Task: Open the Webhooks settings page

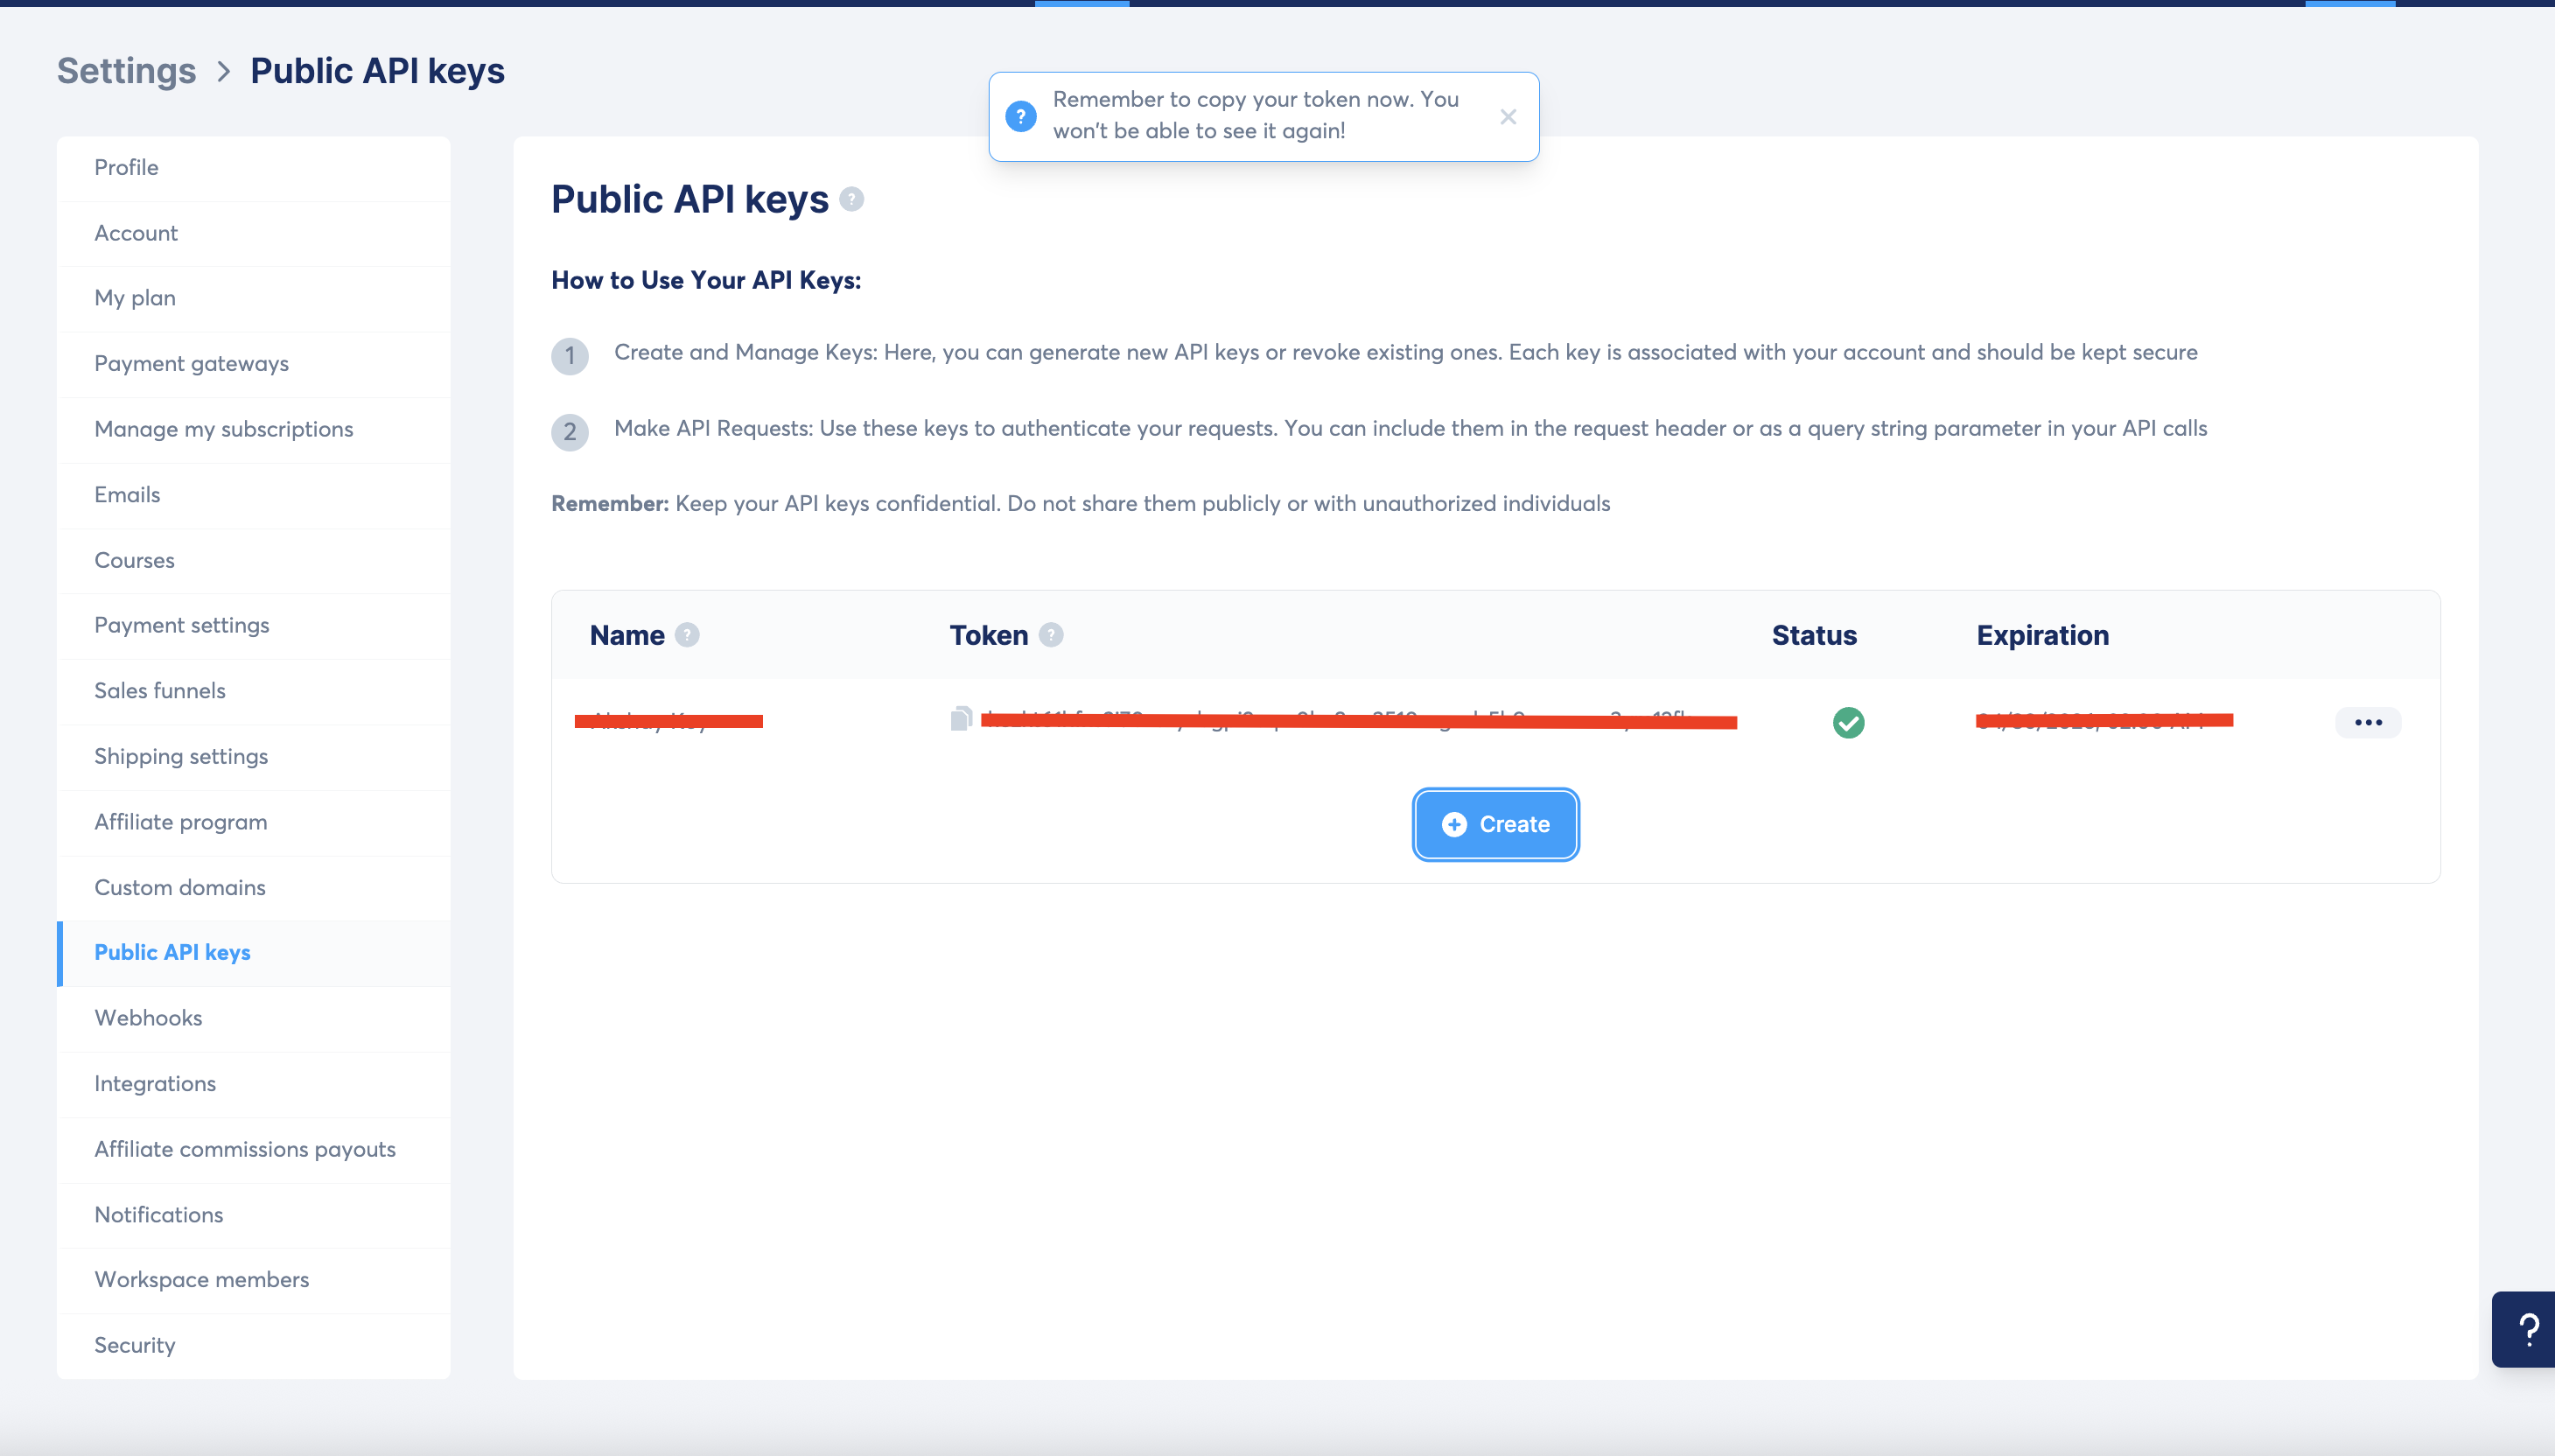Action: (148, 1018)
